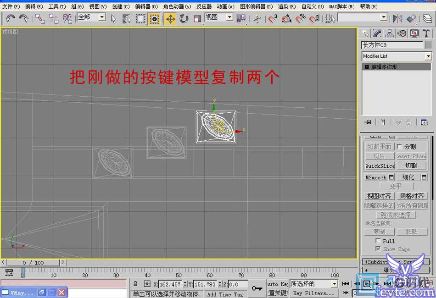Choose rectangular selection region tool

(x=140, y=19)
